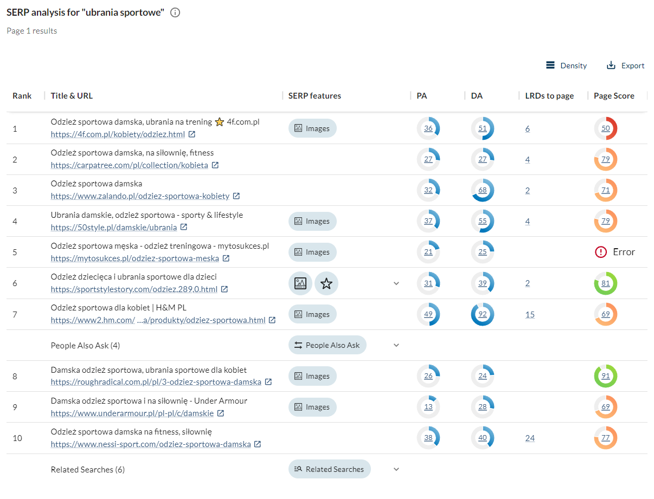Click 'People Also Ask (4)' row text
The image size is (654, 499).
click(x=85, y=345)
